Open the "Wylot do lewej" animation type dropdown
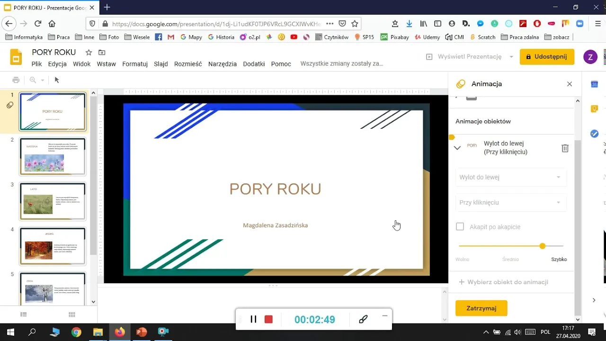This screenshot has width=606, height=341. 511,177
